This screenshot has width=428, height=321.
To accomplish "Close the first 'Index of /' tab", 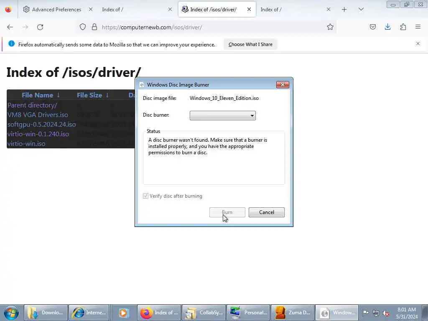I will click(170, 9).
